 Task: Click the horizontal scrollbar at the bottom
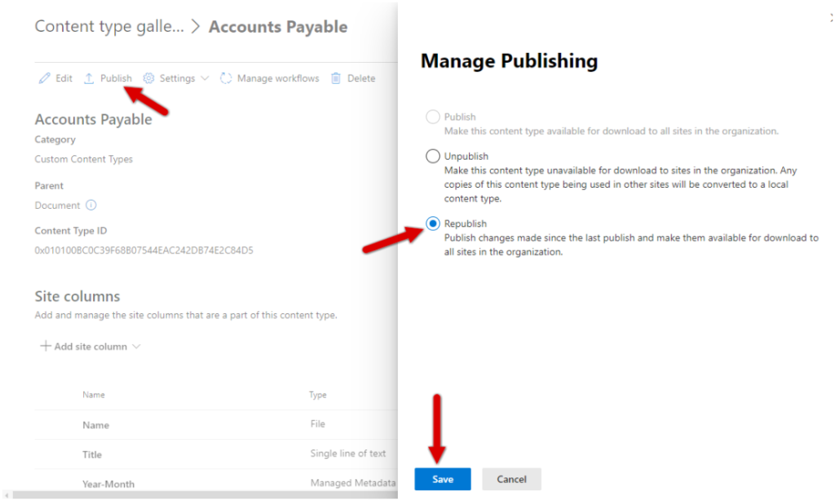(x=205, y=495)
